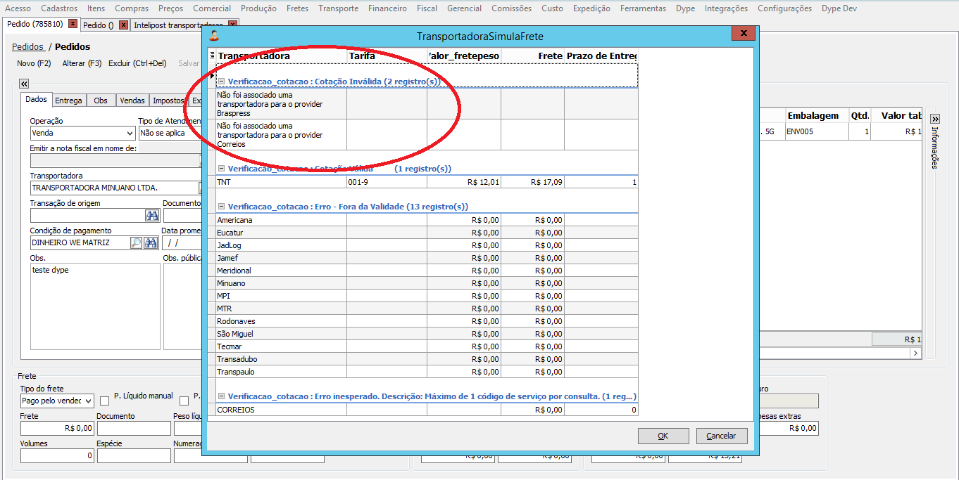Open the Expedição menu
The height and width of the screenshot is (480, 959).
[x=591, y=8]
